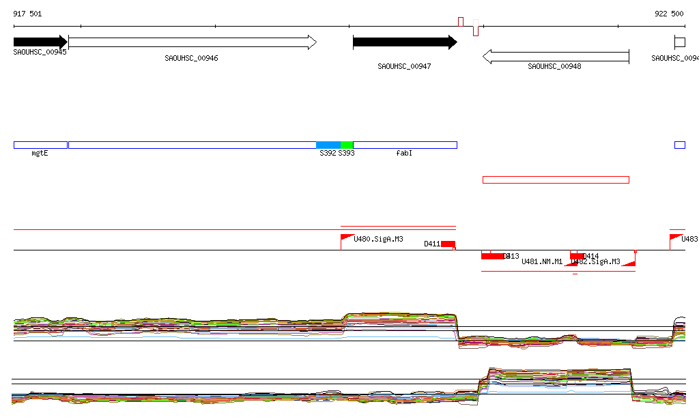
Task: Click the U483 label
Action: point(689,240)
